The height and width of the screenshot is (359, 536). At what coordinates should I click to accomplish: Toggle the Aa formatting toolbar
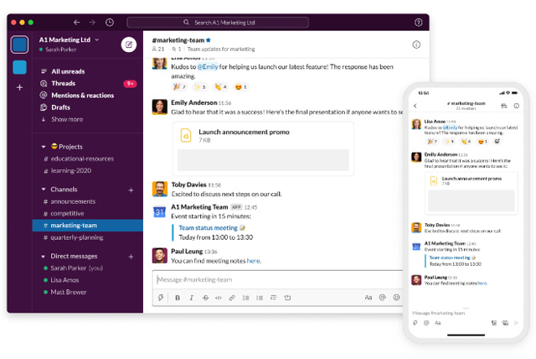368,298
